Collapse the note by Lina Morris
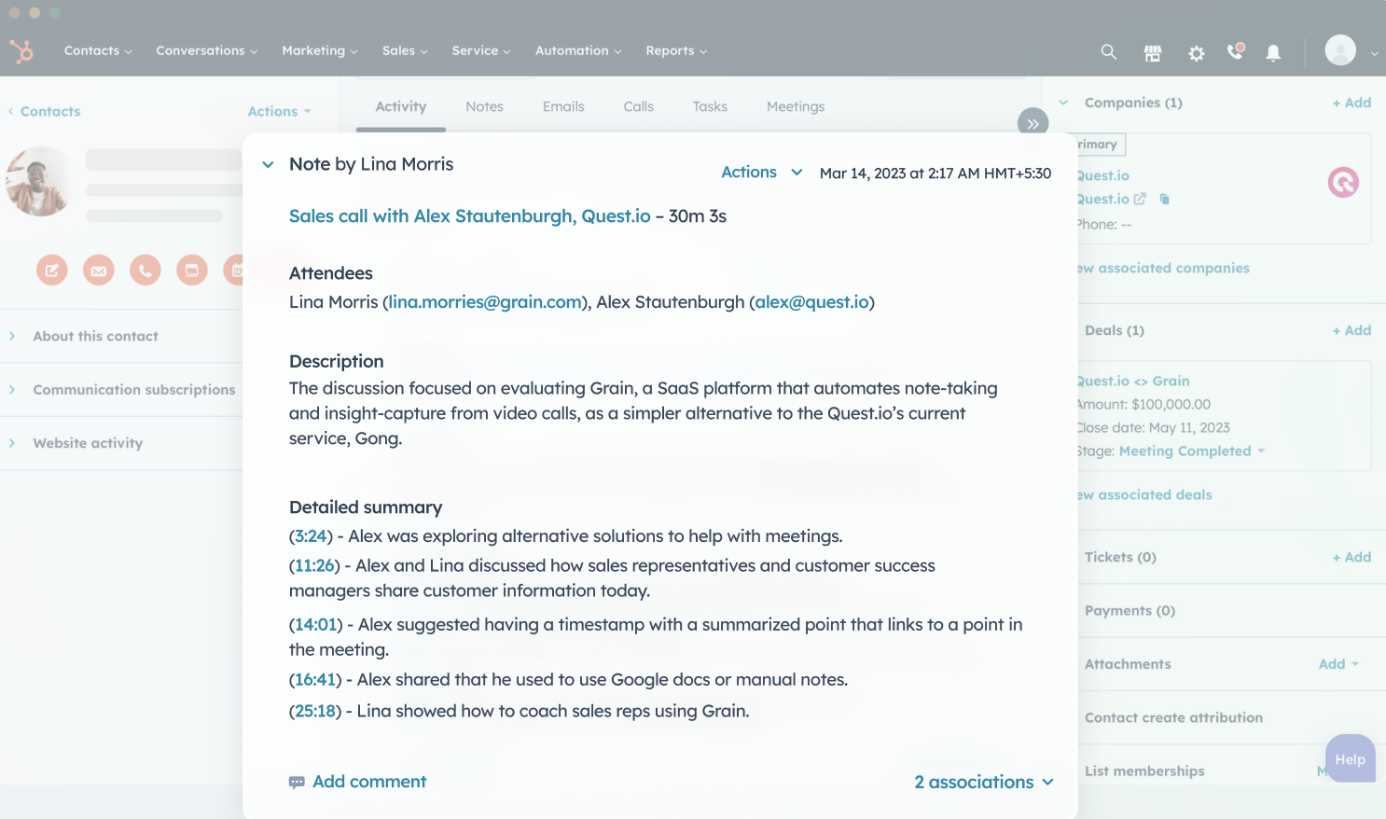1386x819 pixels. (x=268, y=165)
